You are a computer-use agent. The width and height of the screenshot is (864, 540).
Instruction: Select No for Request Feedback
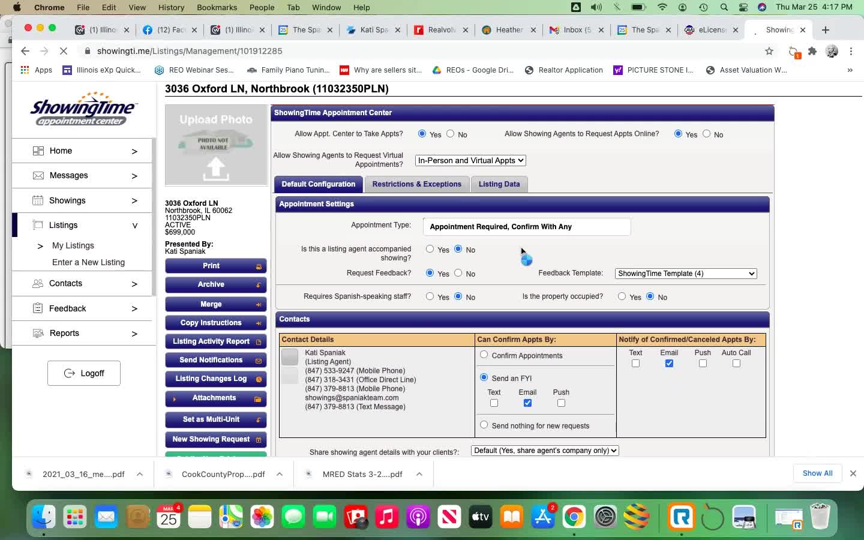[458, 273]
